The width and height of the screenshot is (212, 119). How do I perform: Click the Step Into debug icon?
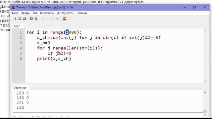[48, 19]
